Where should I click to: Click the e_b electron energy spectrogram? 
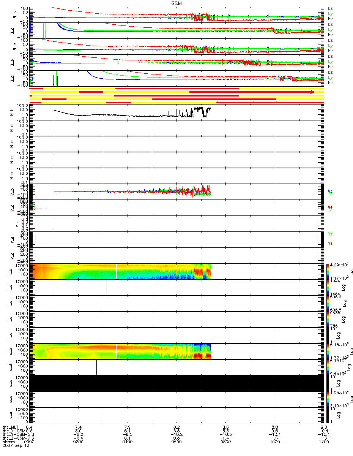coord(120,351)
